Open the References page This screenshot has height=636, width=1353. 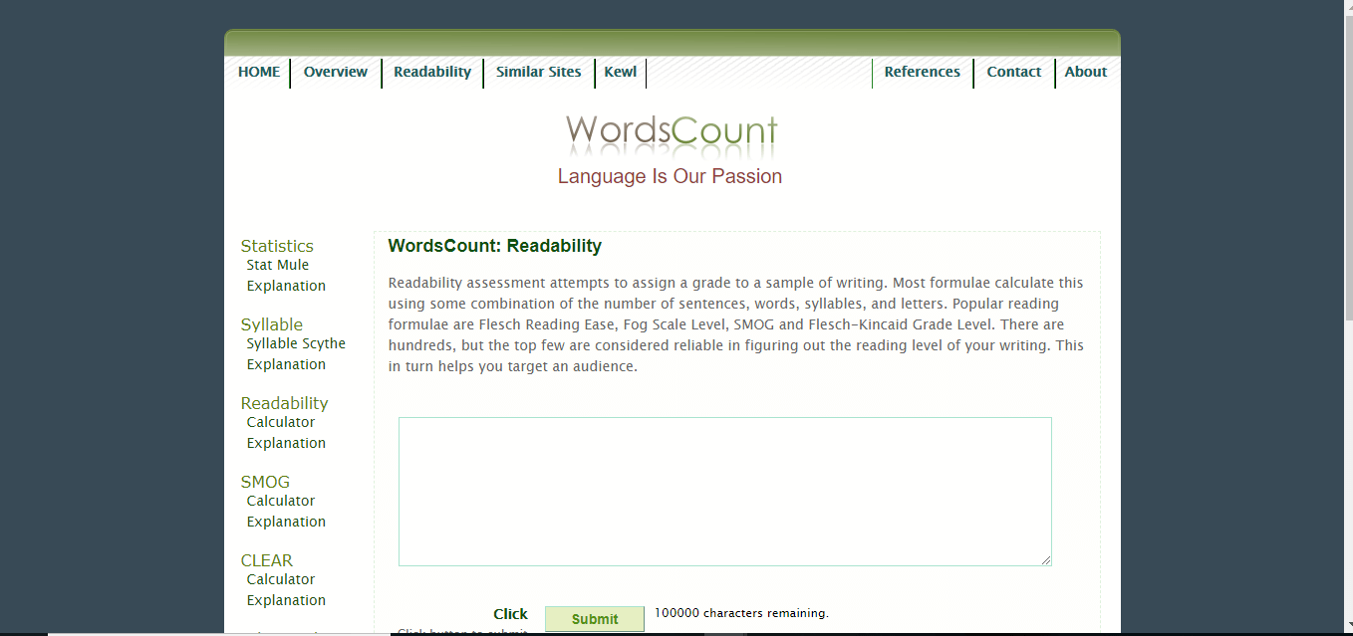[922, 72]
